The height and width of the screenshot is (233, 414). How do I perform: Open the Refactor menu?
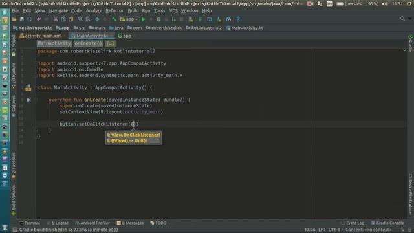[114, 11]
